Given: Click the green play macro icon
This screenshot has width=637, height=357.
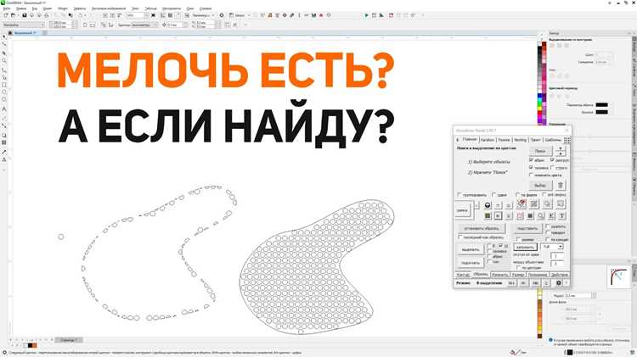Looking at the screenshot, I should pyautogui.click(x=366, y=15).
